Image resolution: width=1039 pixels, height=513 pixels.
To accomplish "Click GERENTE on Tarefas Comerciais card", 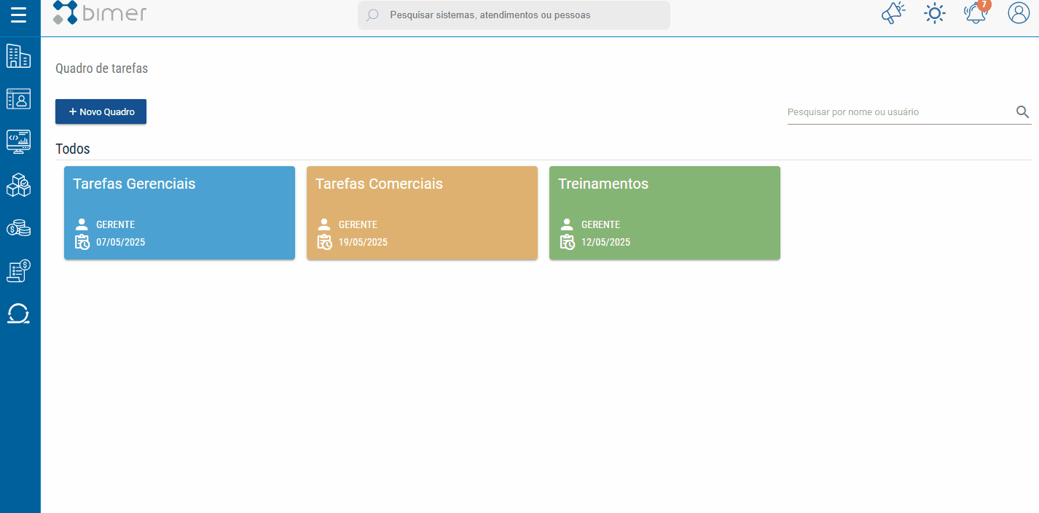I will [x=358, y=224].
